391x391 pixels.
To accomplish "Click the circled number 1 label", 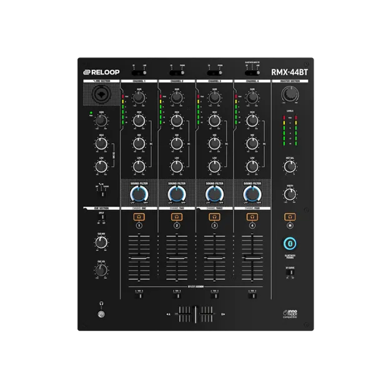I will (x=139, y=225).
